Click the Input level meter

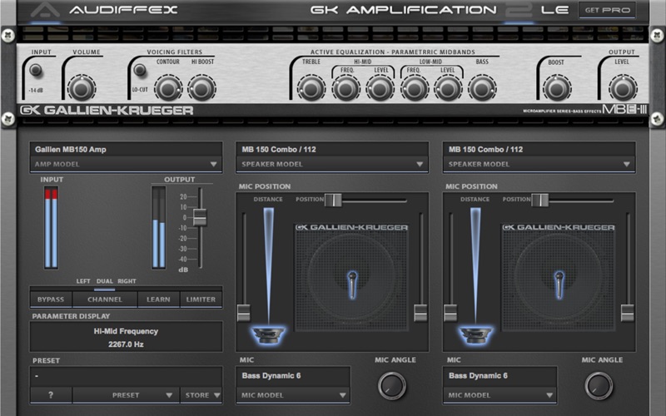coord(51,227)
